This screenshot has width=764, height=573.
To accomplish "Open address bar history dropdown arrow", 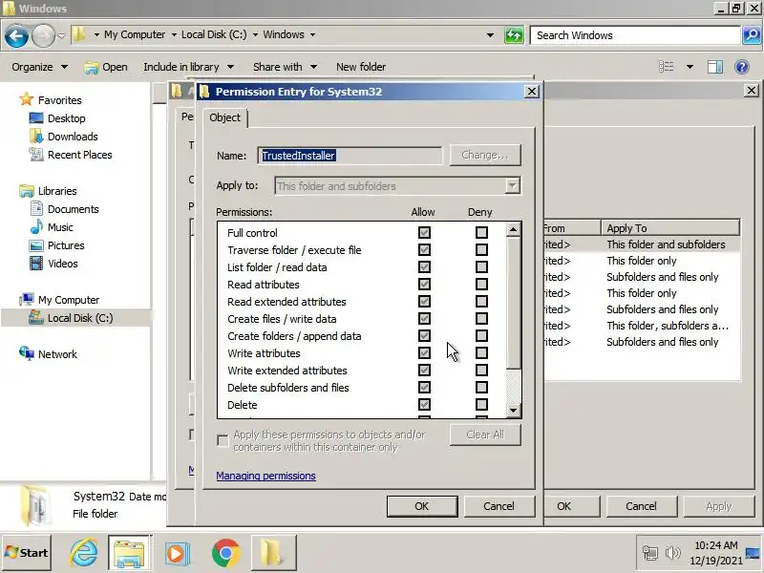I will 490,35.
